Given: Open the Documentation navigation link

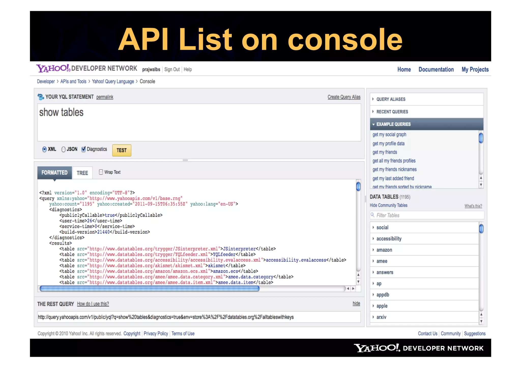Looking at the screenshot, I should (436, 69).
